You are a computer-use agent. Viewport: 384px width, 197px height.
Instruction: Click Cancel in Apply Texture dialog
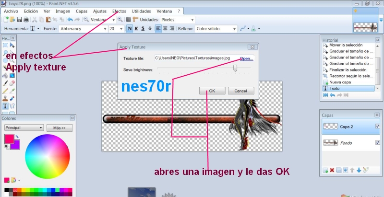(241, 91)
